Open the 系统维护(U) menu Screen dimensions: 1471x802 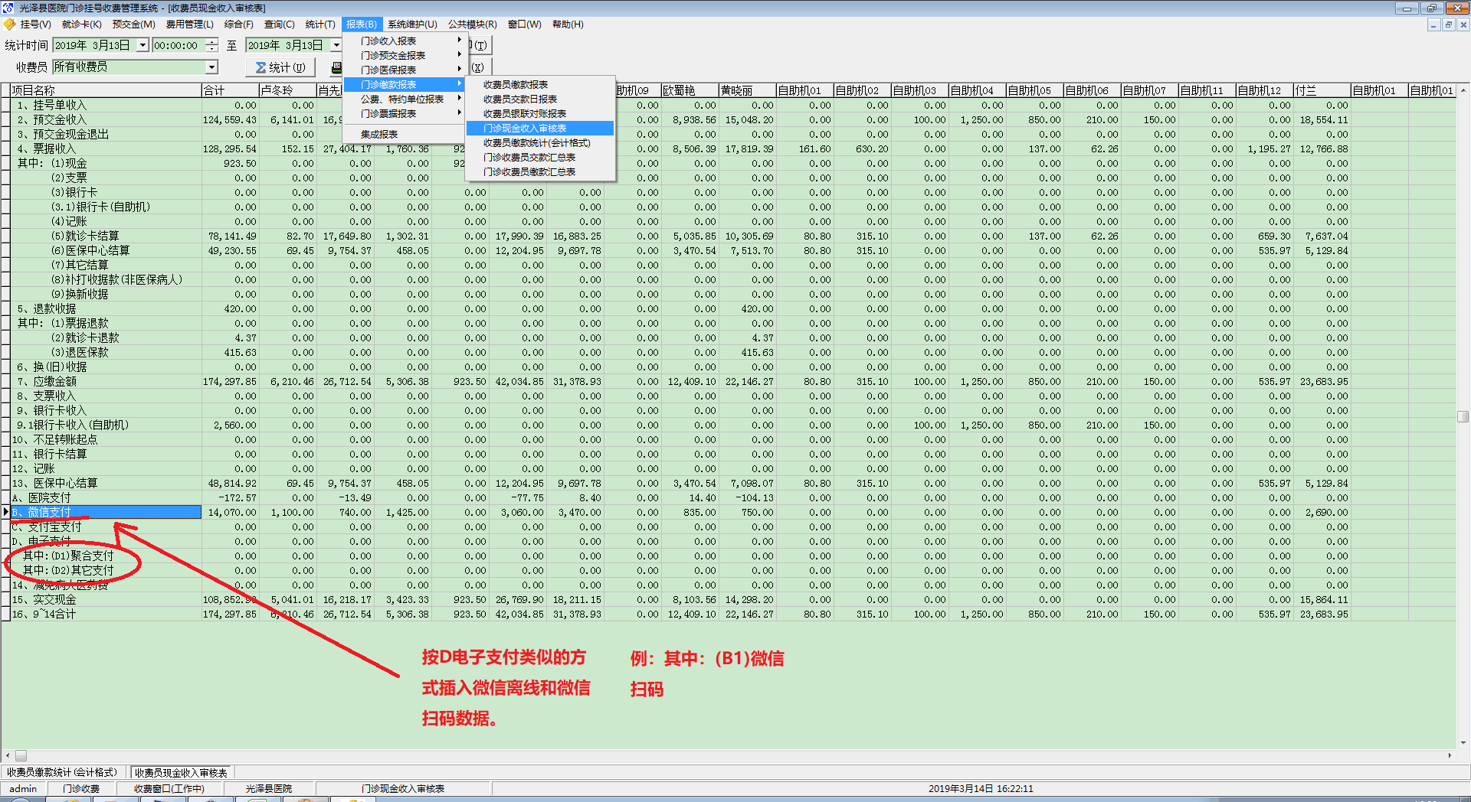point(411,24)
